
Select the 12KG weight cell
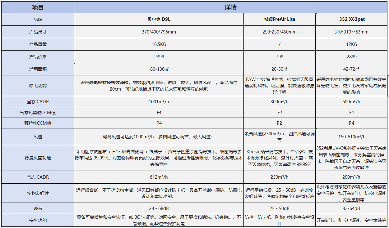tap(351, 44)
